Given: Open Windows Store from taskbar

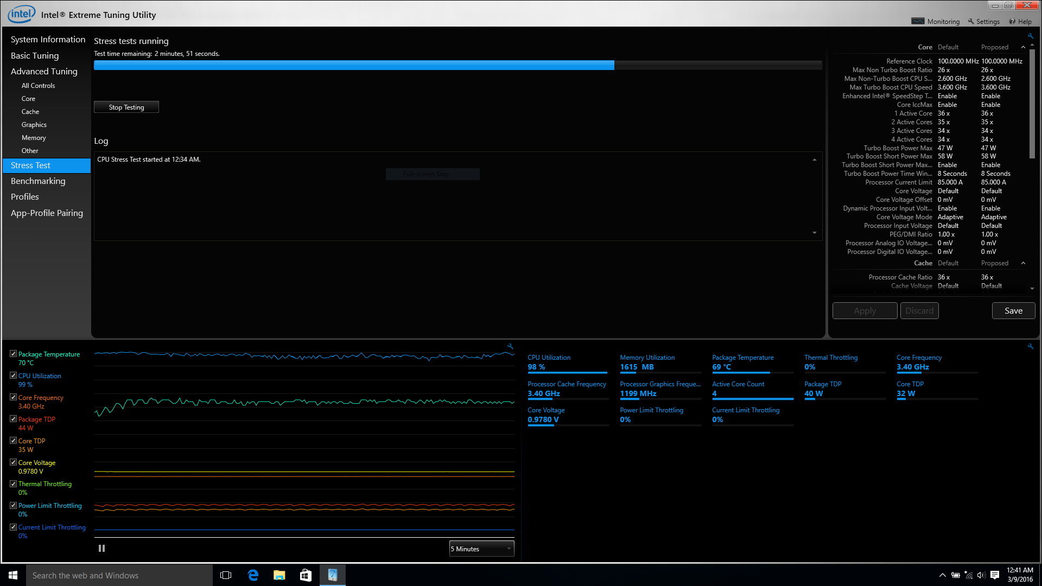Looking at the screenshot, I should pyautogui.click(x=306, y=575).
